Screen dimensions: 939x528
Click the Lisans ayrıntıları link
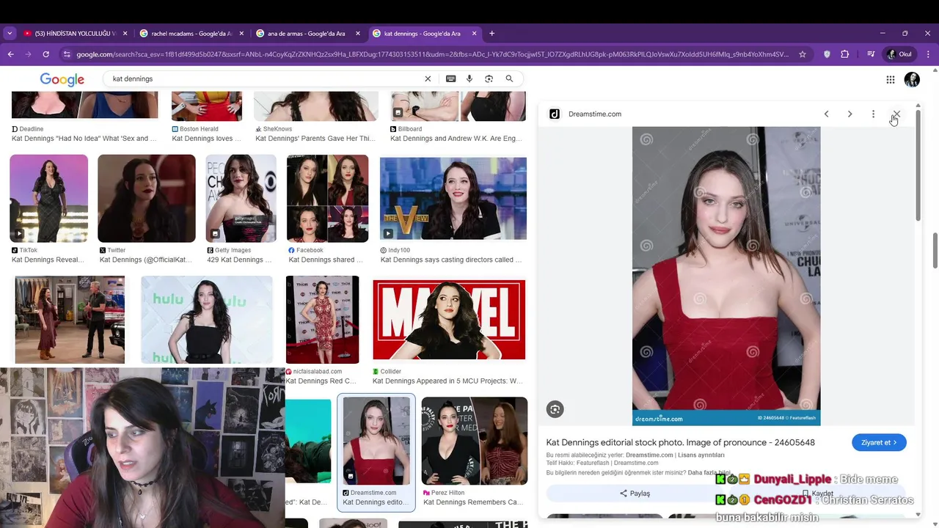point(700,455)
